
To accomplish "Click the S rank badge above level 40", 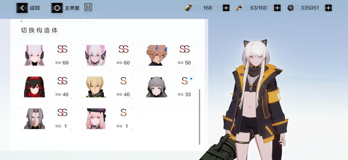I will (123, 81).
